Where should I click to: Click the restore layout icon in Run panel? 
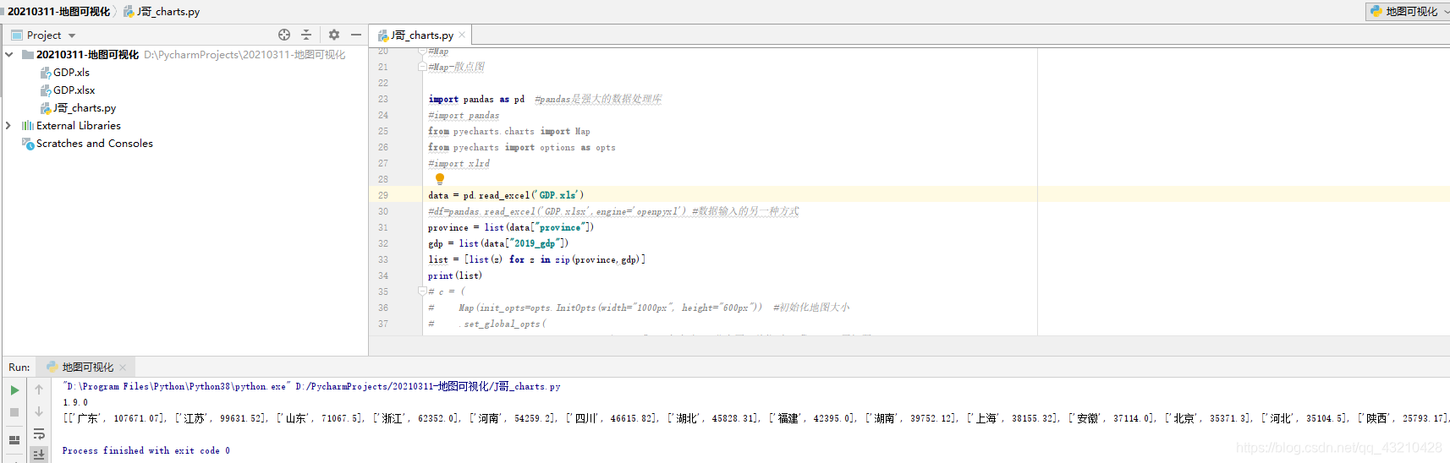coord(14,440)
